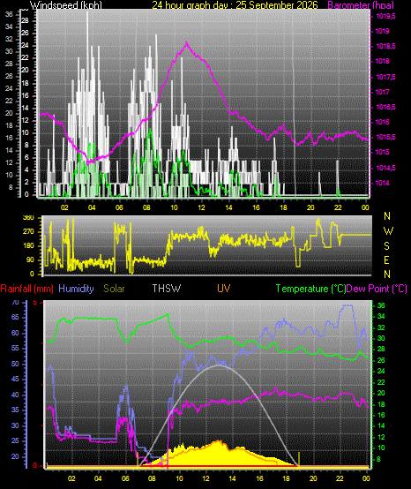Click the '70' humidity axis value
This screenshot has width=411, height=489.
coord(15,303)
